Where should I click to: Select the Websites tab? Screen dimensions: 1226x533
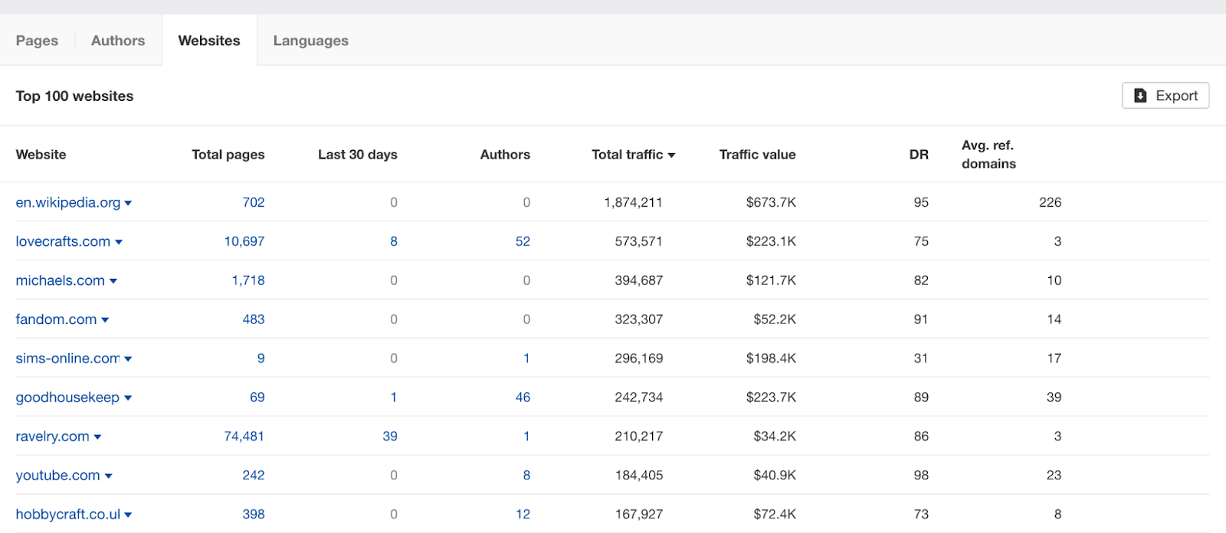(x=209, y=41)
